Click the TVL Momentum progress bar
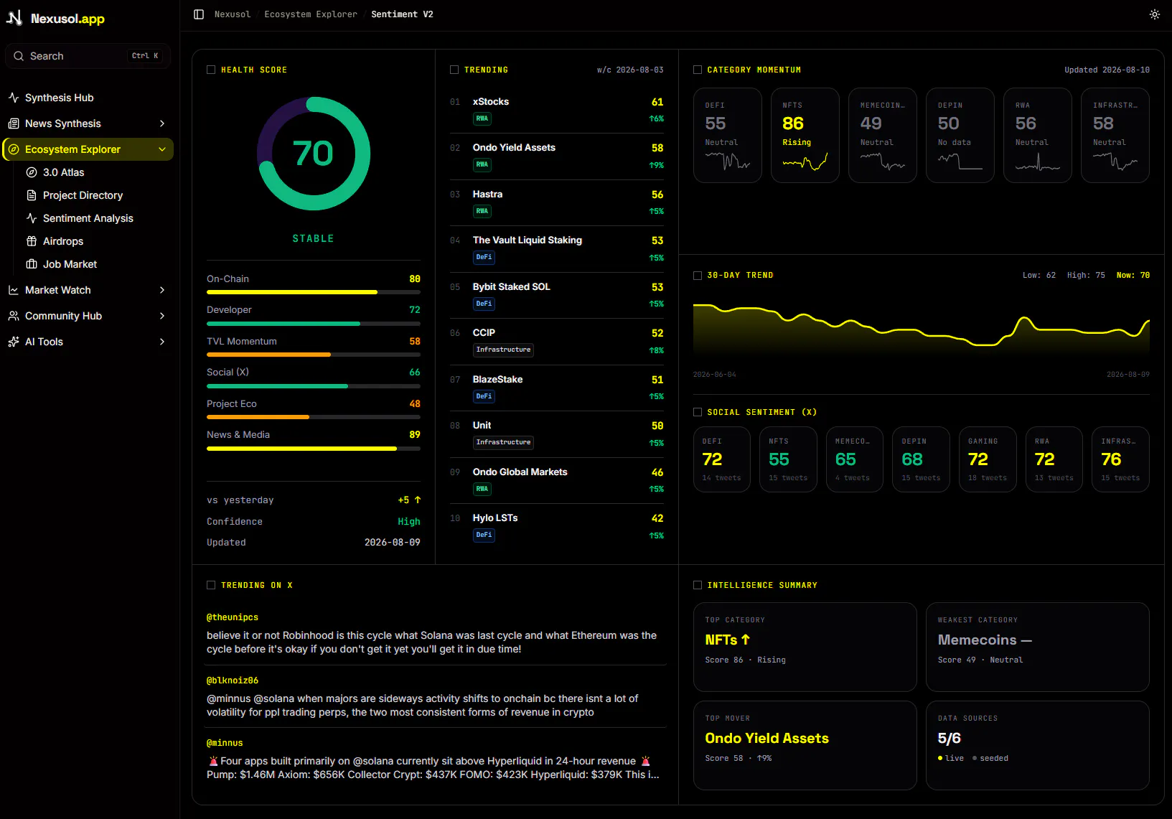 click(314, 355)
